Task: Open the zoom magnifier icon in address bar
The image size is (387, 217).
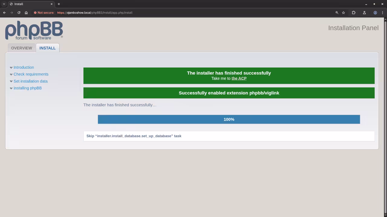Action: [x=337, y=13]
